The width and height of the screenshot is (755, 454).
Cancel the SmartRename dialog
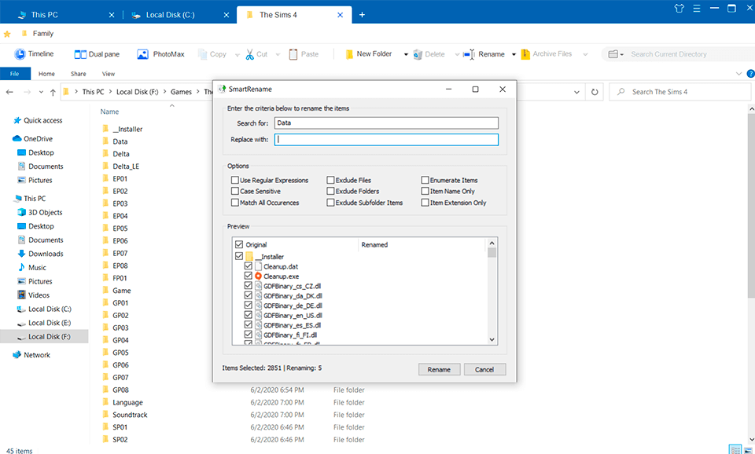click(484, 369)
